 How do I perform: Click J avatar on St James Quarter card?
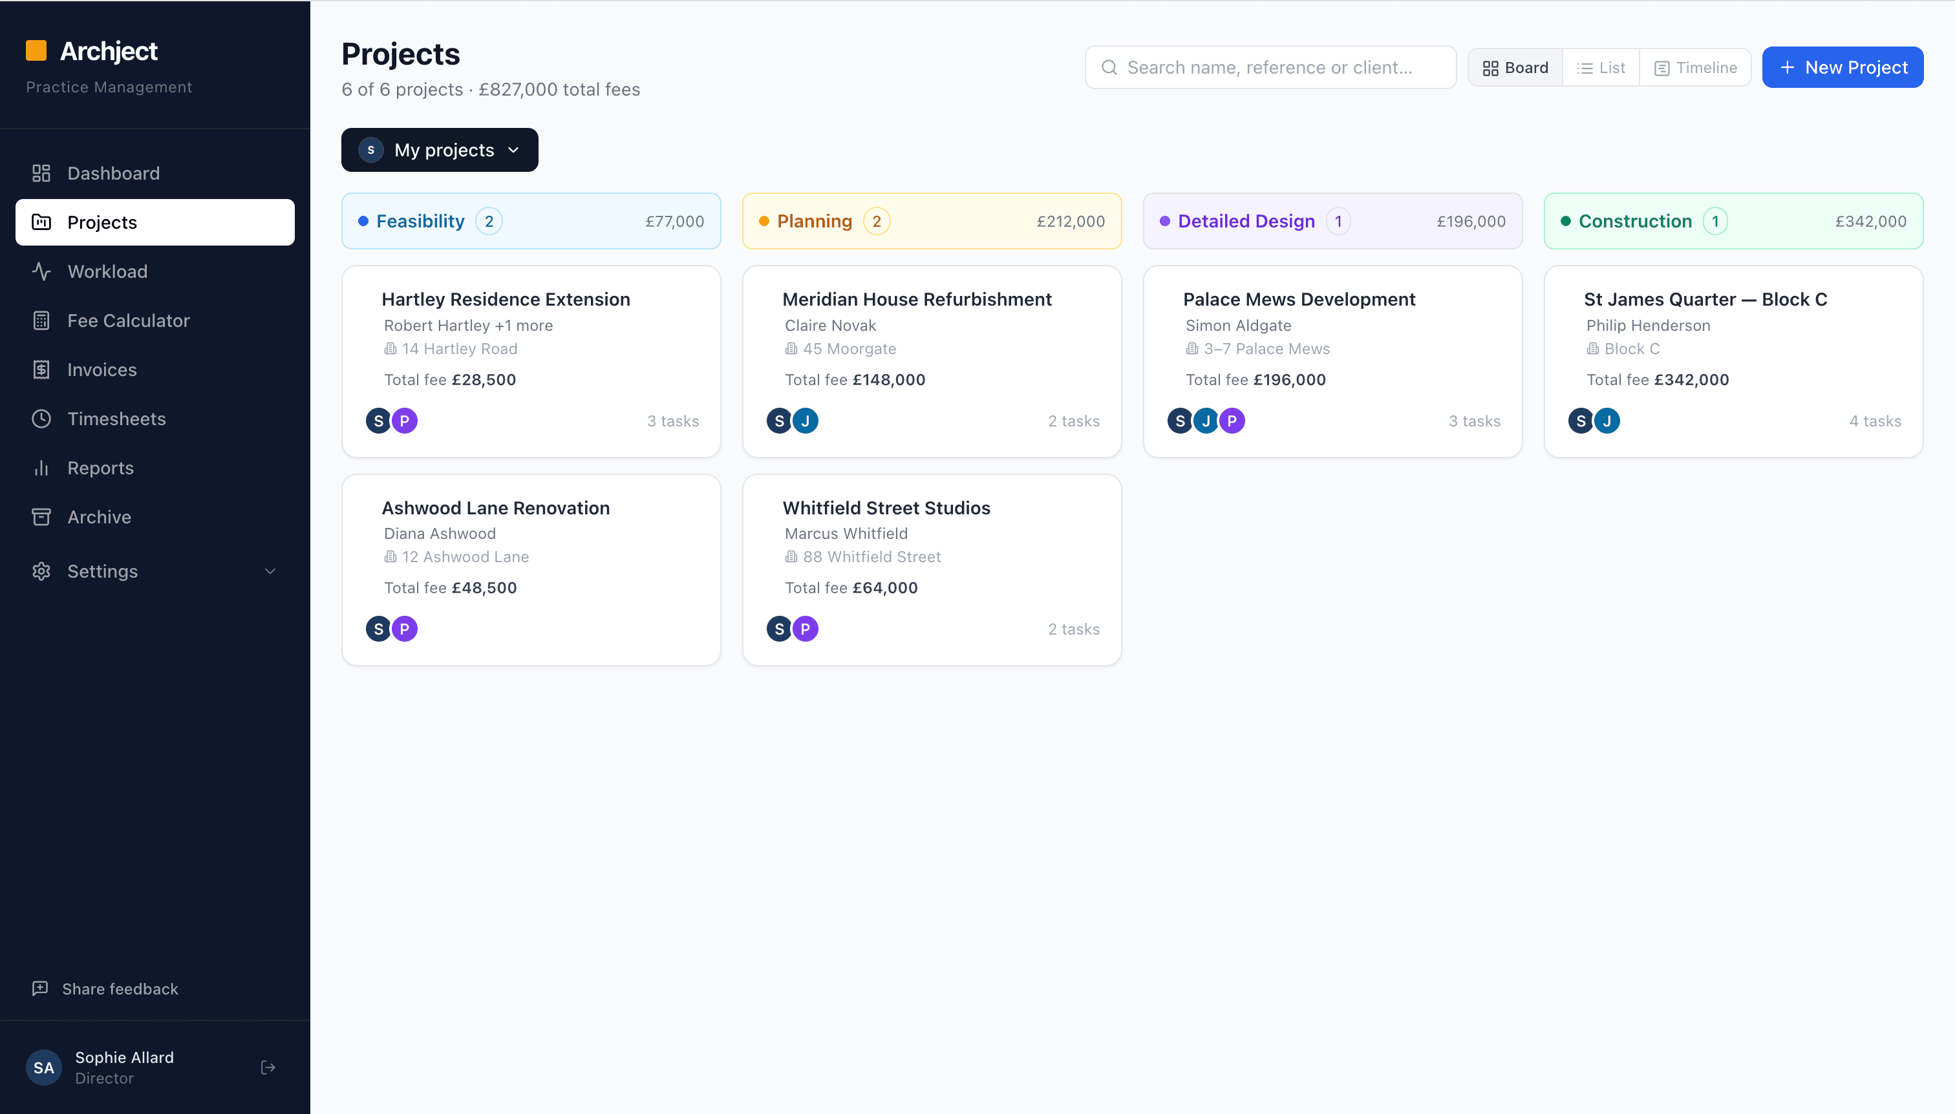point(1607,420)
